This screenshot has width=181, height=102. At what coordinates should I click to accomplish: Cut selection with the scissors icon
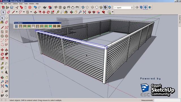[x=17, y=8]
